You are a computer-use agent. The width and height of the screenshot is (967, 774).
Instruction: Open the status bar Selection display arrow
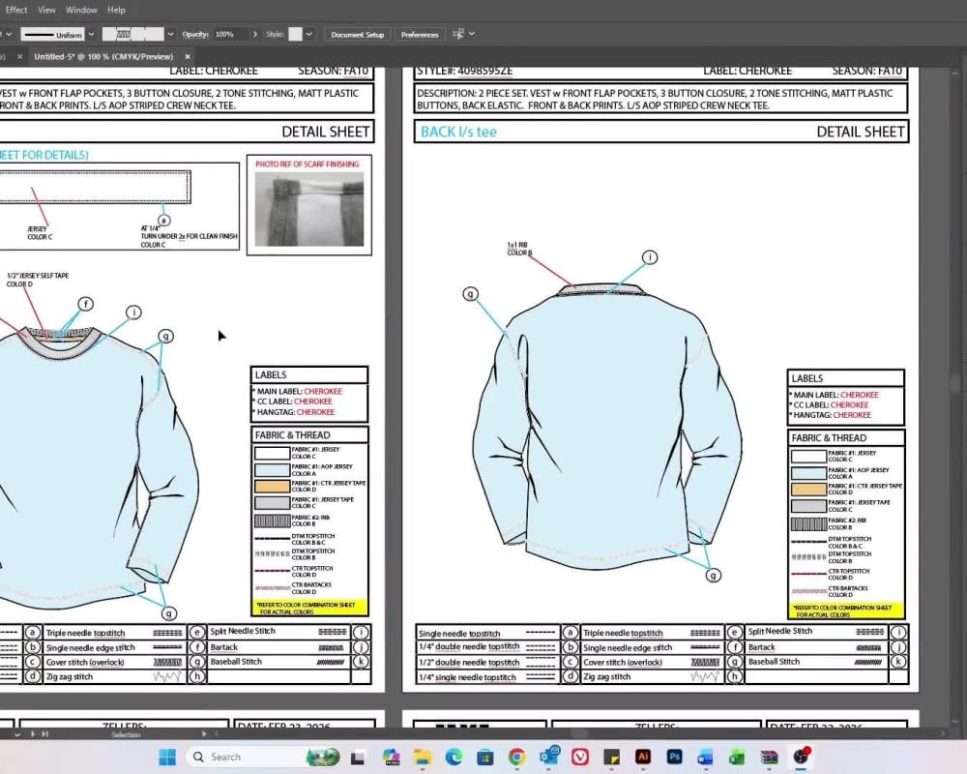click(x=204, y=734)
